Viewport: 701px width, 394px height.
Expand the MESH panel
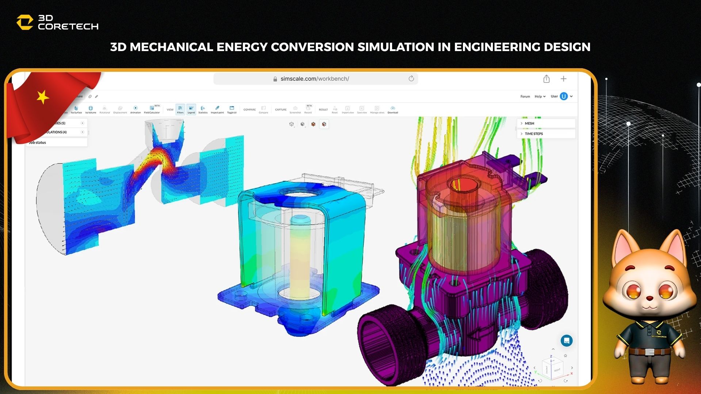click(x=546, y=124)
